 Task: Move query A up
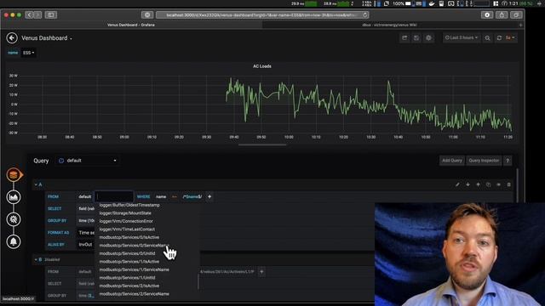click(478, 184)
